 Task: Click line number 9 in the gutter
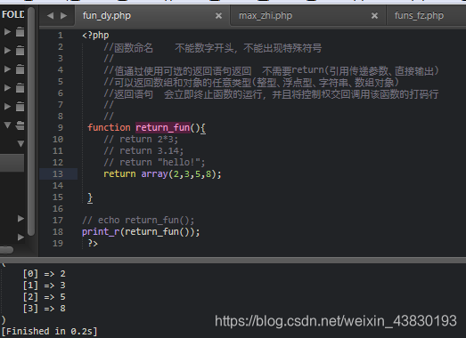pyautogui.click(x=61, y=127)
